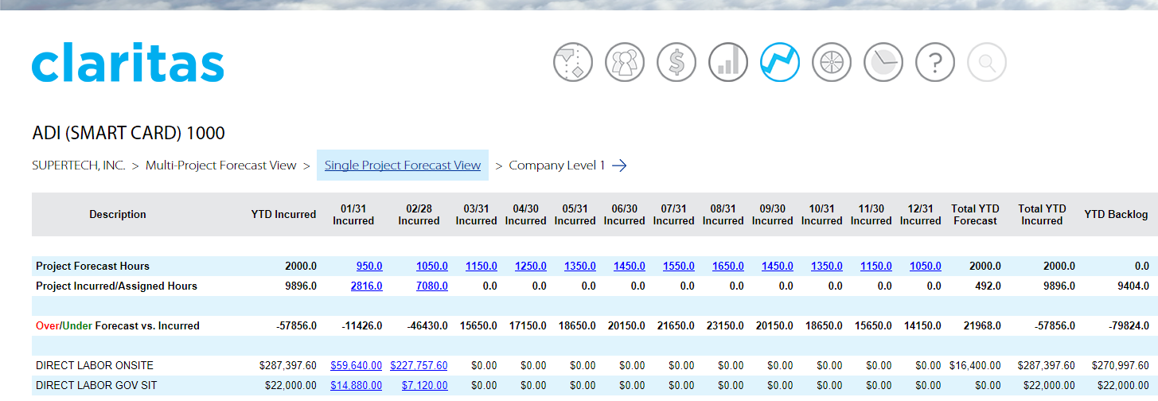1158x401 pixels.
Task: Select the Project Forecast Hours row label
Action: [x=92, y=267]
